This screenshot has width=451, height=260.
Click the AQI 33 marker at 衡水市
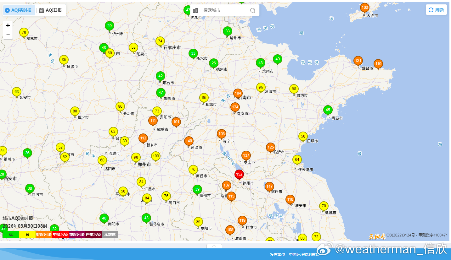click(193, 53)
